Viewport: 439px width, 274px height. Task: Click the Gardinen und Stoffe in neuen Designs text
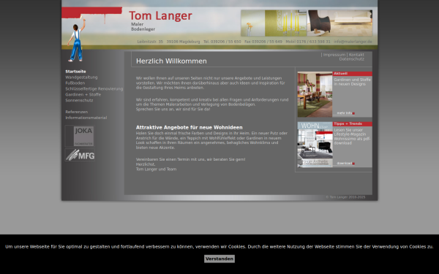352,82
